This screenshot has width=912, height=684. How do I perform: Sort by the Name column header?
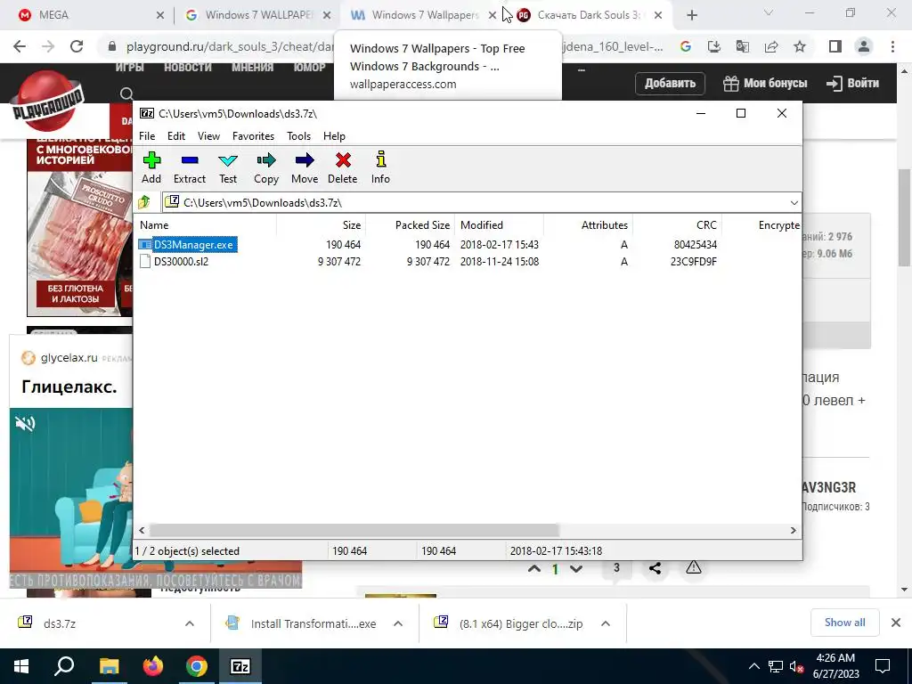(x=206, y=225)
